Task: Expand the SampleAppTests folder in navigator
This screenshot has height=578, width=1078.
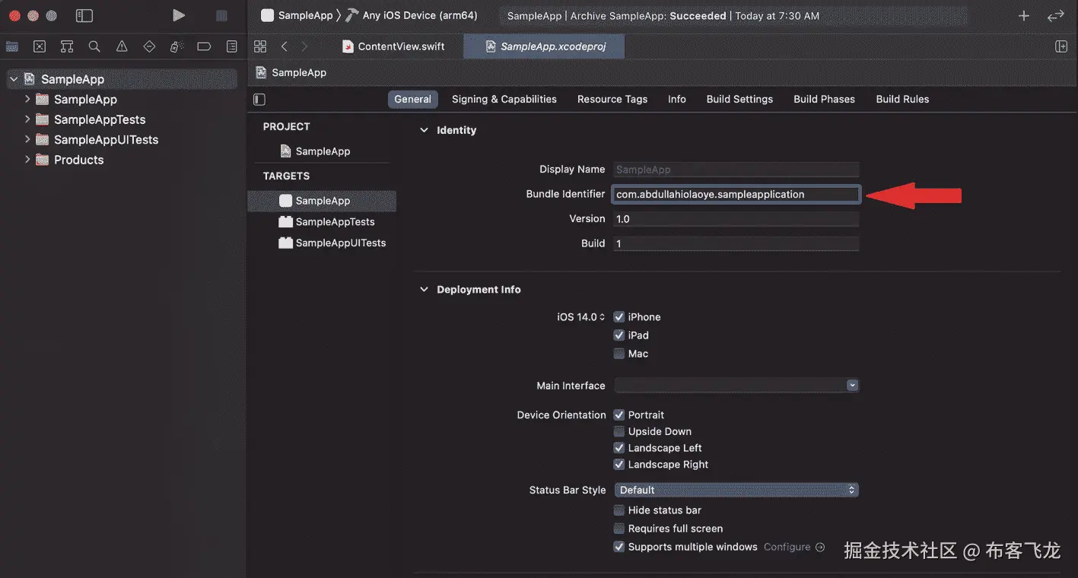Action: pyautogui.click(x=27, y=119)
